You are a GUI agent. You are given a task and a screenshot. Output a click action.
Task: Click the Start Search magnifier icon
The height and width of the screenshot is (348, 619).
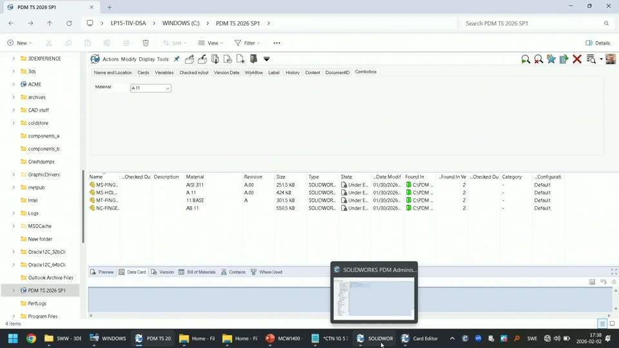tap(526, 59)
